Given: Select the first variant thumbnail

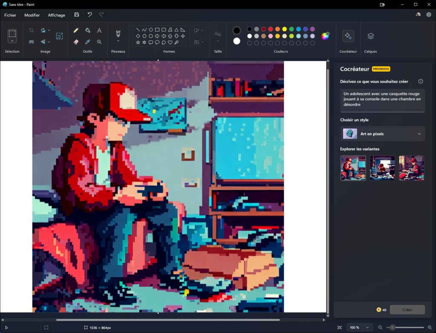Looking at the screenshot, I should [x=353, y=168].
